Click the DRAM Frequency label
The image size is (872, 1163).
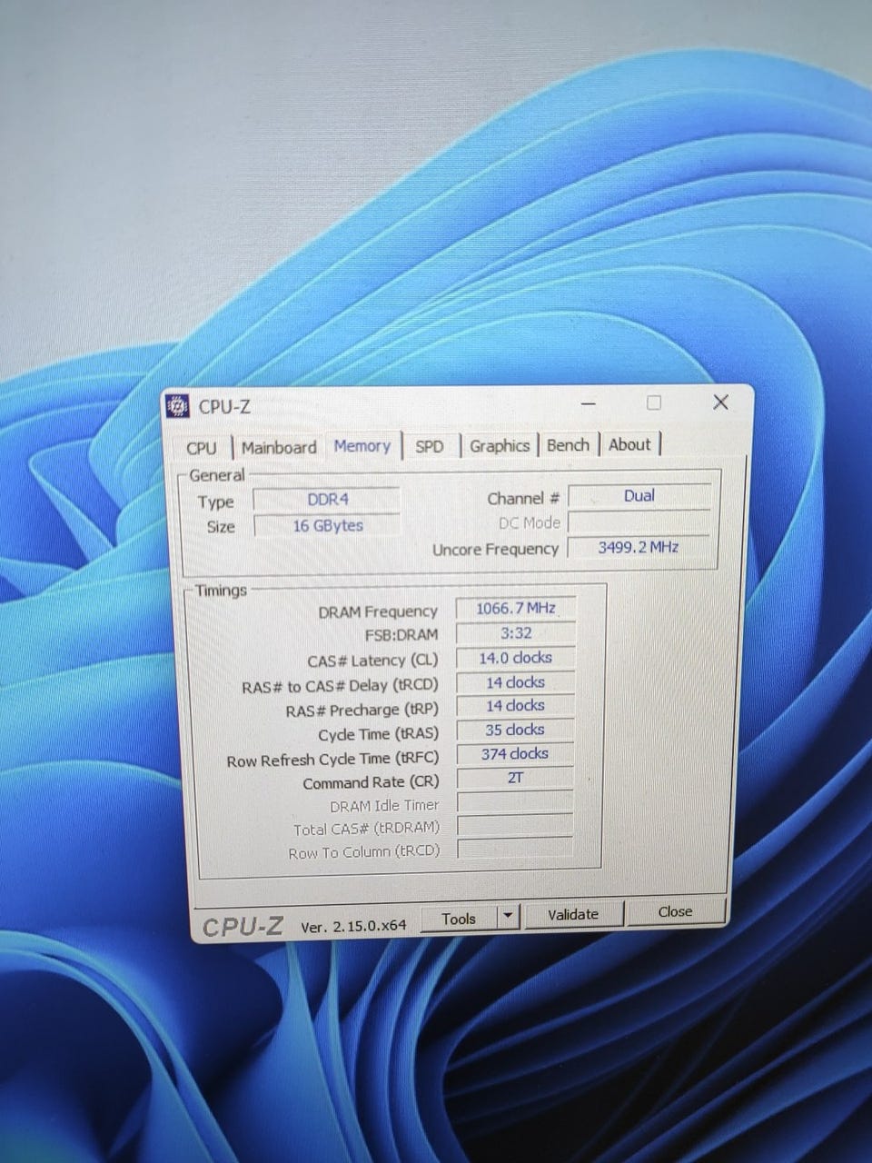[x=378, y=612]
